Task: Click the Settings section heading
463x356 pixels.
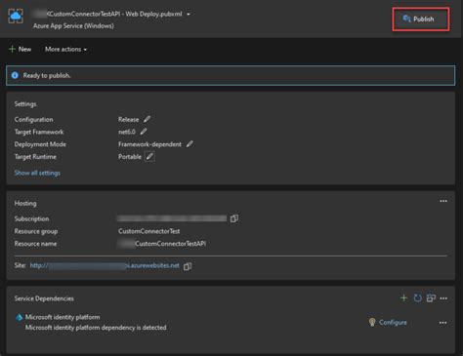Action: coord(25,104)
